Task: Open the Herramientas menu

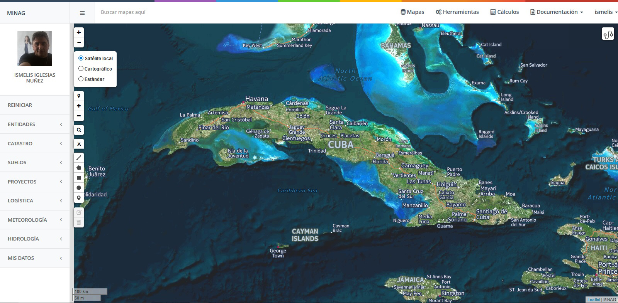Action: pyautogui.click(x=457, y=12)
